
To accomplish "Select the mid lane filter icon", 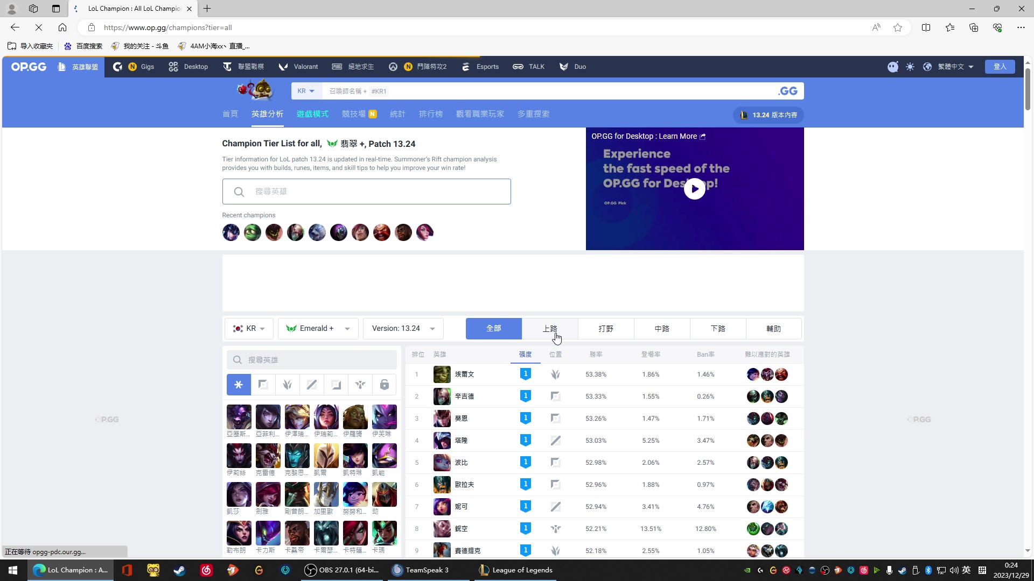I will click(311, 385).
